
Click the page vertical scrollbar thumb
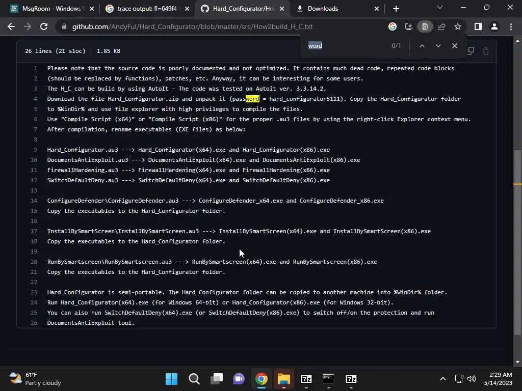pyautogui.click(x=517, y=243)
